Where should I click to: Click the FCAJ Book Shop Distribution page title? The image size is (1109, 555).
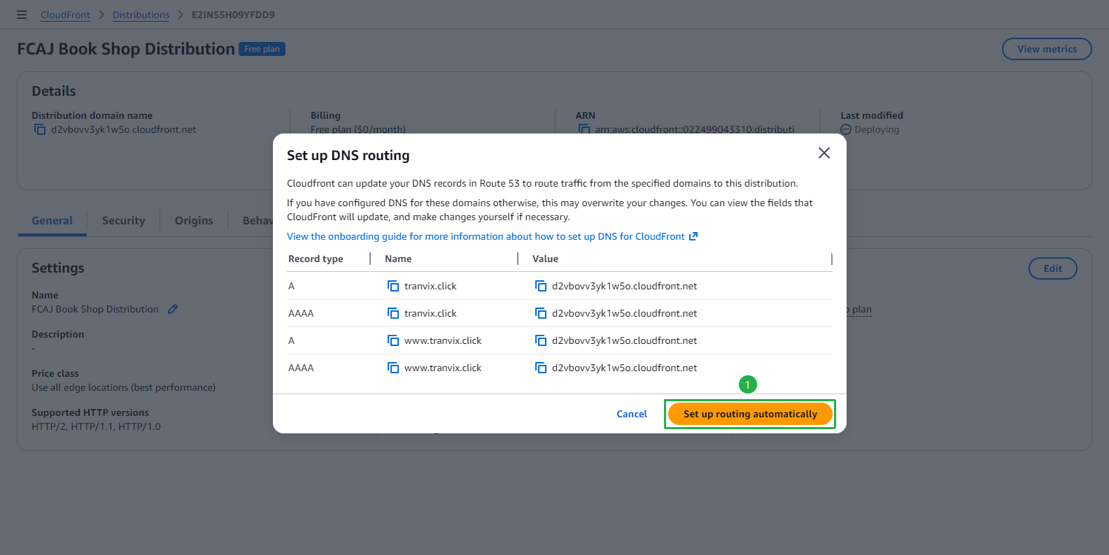126,49
